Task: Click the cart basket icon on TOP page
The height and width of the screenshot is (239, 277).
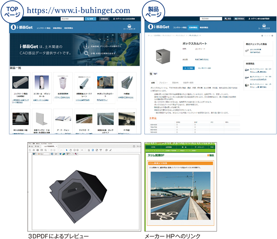Action: (x=129, y=26)
